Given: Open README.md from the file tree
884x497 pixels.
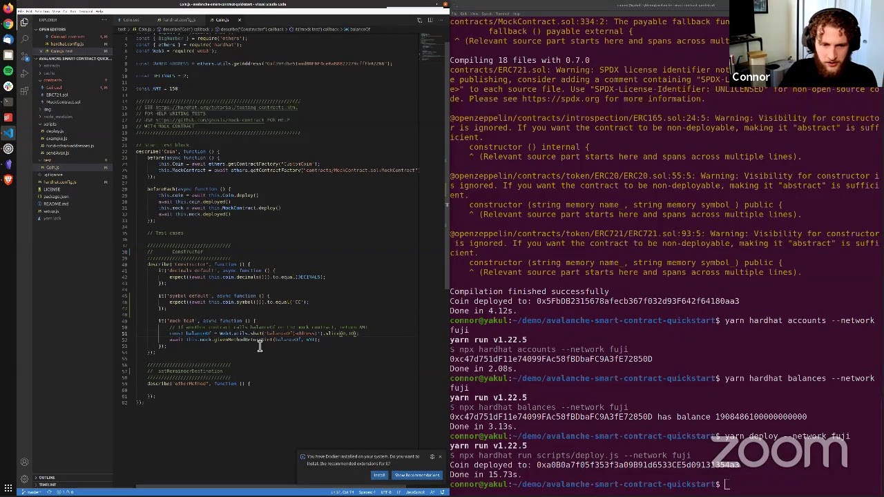Looking at the screenshot, I should (56, 204).
